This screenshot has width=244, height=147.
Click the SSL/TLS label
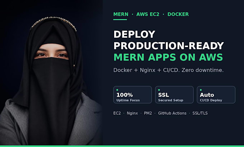(200, 113)
